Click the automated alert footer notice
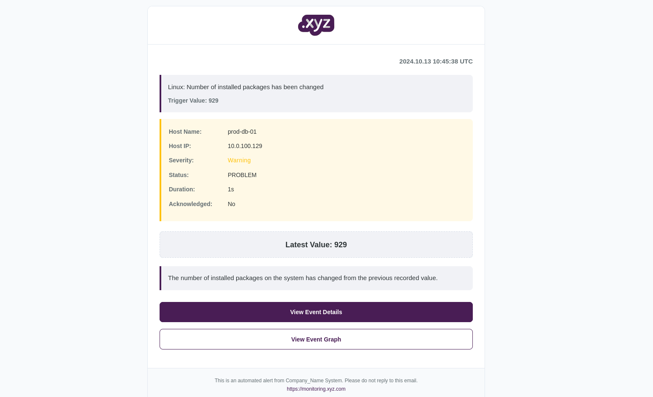 click(316, 381)
